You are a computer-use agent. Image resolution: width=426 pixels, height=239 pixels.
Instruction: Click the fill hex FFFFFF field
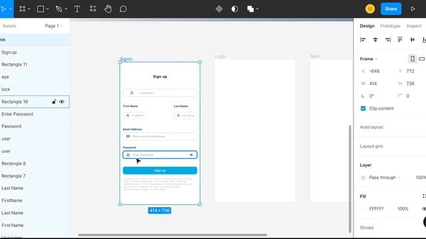tap(377, 208)
